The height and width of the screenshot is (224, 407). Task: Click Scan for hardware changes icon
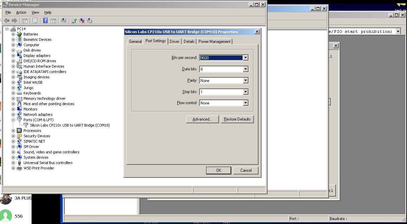point(64,21)
